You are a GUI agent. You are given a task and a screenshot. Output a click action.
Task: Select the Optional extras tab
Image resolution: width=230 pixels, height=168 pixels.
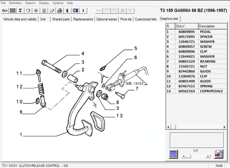click(x=106, y=19)
